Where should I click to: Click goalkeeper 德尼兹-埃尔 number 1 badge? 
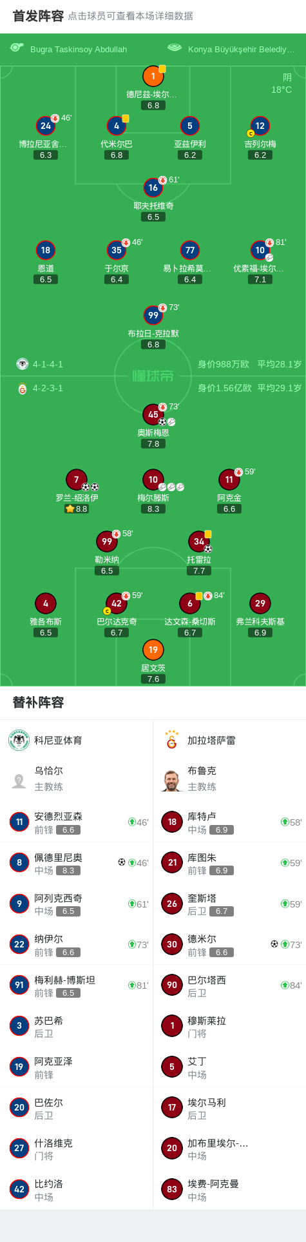pyautogui.click(x=153, y=76)
